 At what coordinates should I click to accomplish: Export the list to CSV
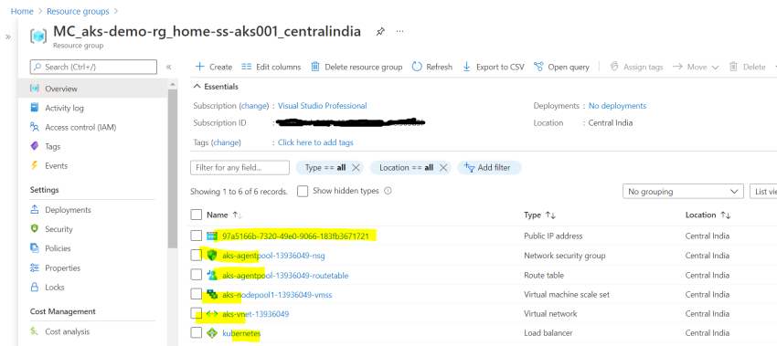pyautogui.click(x=493, y=67)
